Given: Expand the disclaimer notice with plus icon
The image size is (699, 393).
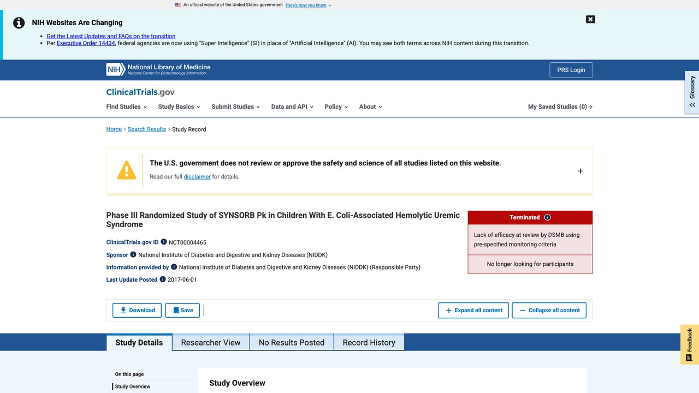Looking at the screenshot, I should pos(580,171).
